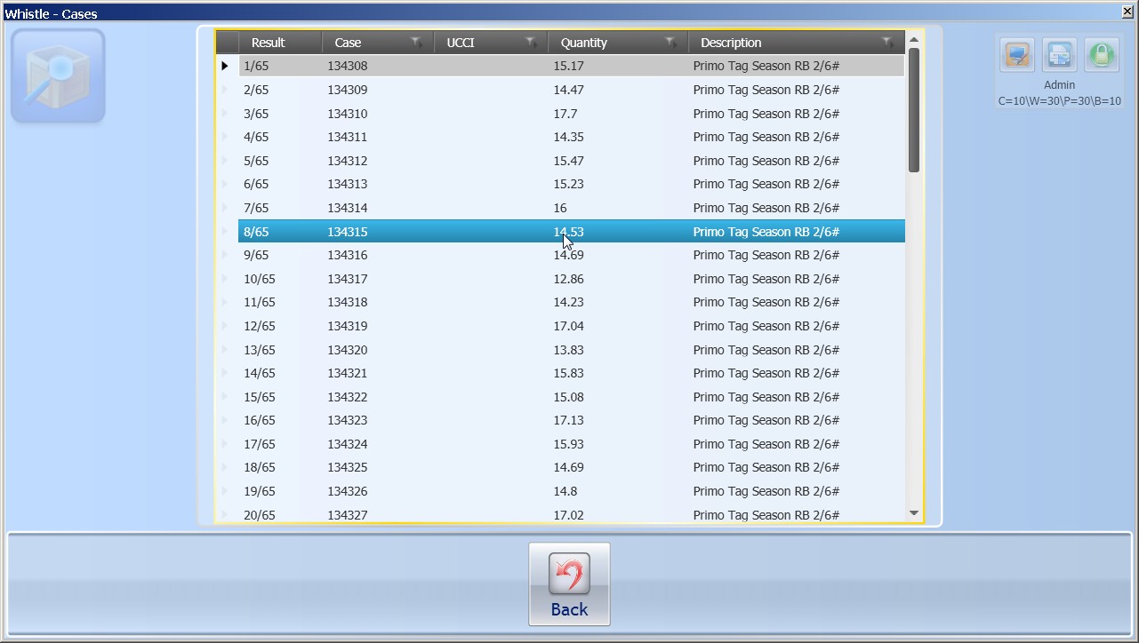Click quantity value 15.23
Screen dimensions: 1139x643
(x=568, y=184)
